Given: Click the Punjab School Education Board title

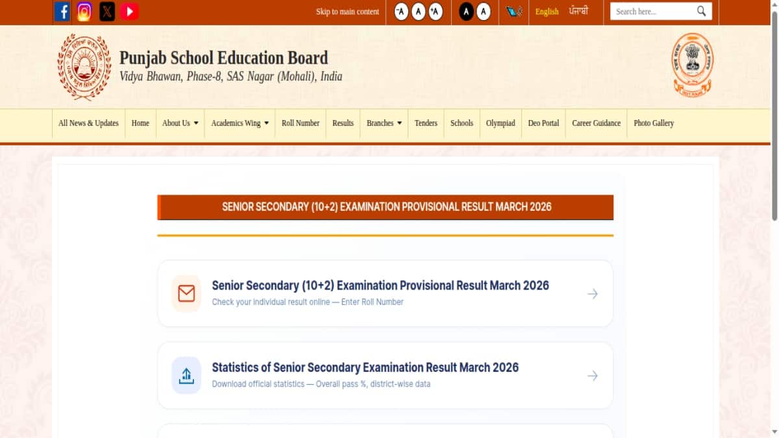Looking at the screenshot, I should (x=224, y=58).
